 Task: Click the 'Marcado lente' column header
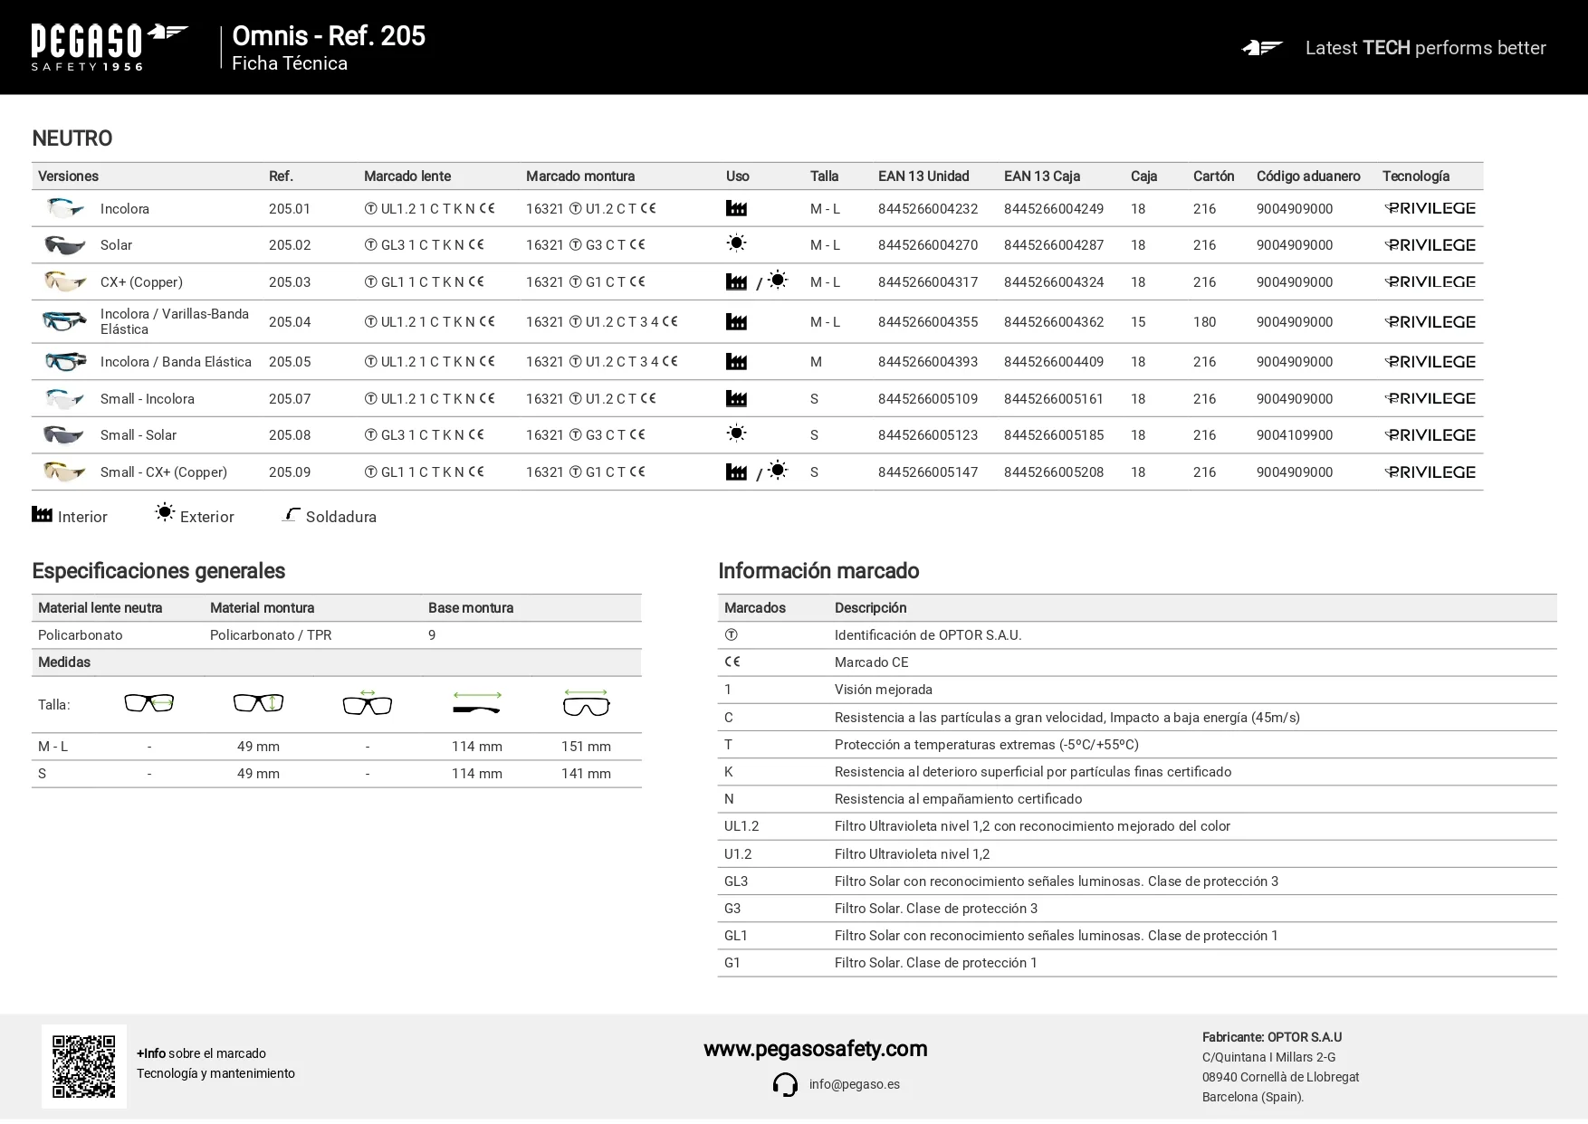[x=407, y=176]
